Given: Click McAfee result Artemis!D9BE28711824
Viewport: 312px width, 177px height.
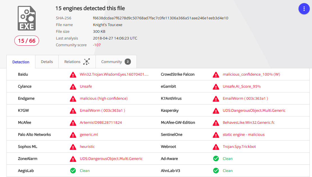Looking at the screenshot, I should (x=101, y=123).
